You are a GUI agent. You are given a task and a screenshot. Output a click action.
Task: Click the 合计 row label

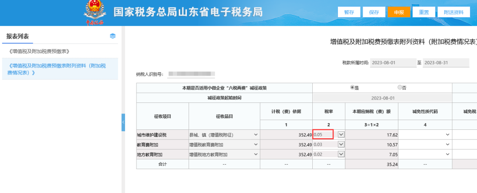[163, 164]
